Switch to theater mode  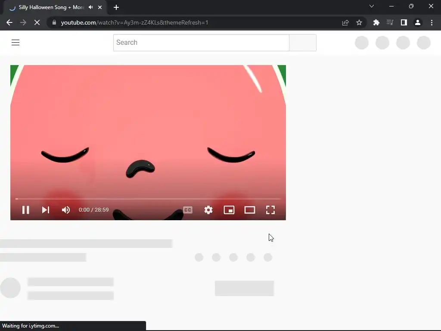(x=250, y=210)
